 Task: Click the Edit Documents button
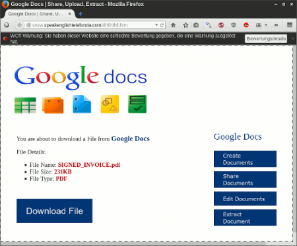tap(245, 199)
